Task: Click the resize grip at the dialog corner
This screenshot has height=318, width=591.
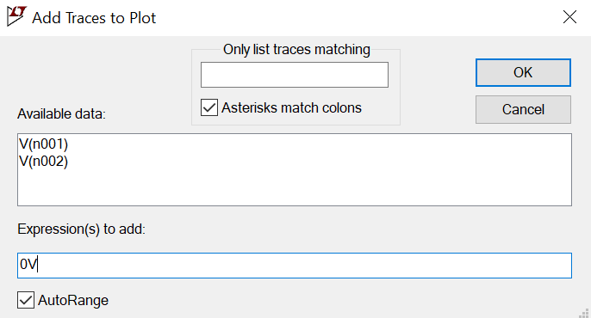Action: coord(584,313)
